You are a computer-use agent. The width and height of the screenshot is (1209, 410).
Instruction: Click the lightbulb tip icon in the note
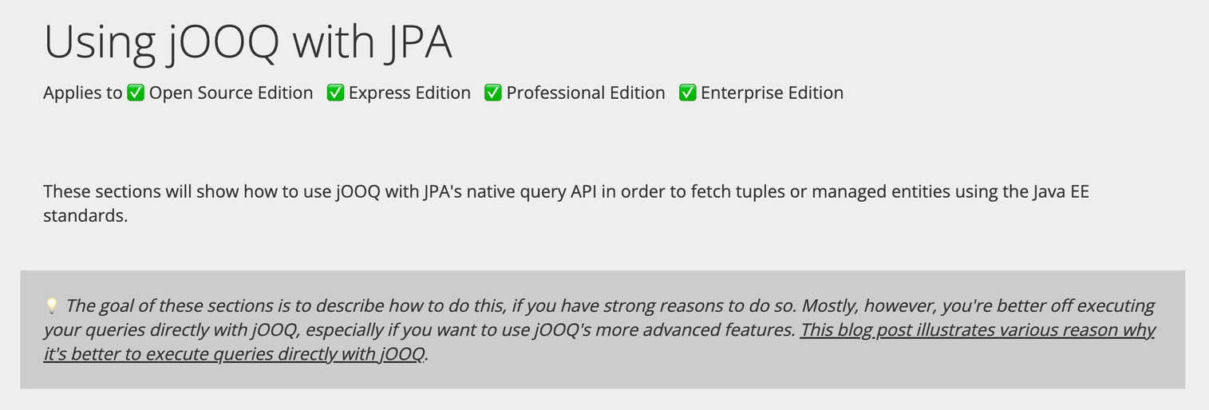[x=51, y=306]
